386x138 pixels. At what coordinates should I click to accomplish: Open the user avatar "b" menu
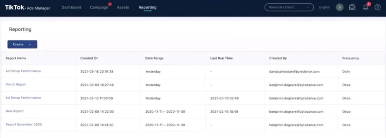pyautogui.click(x=340, y=8)
